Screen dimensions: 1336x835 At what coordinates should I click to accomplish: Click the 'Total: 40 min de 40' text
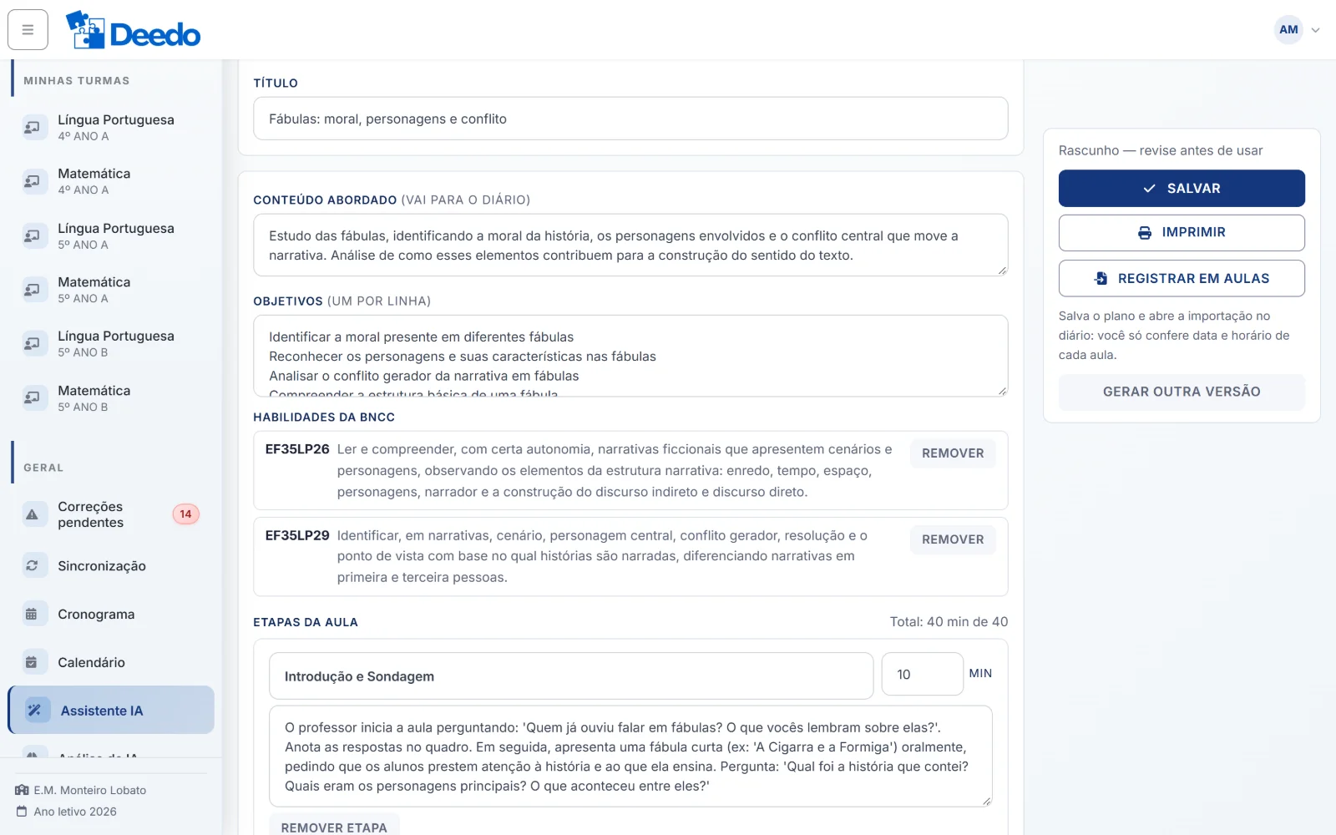tap(949, 622)
